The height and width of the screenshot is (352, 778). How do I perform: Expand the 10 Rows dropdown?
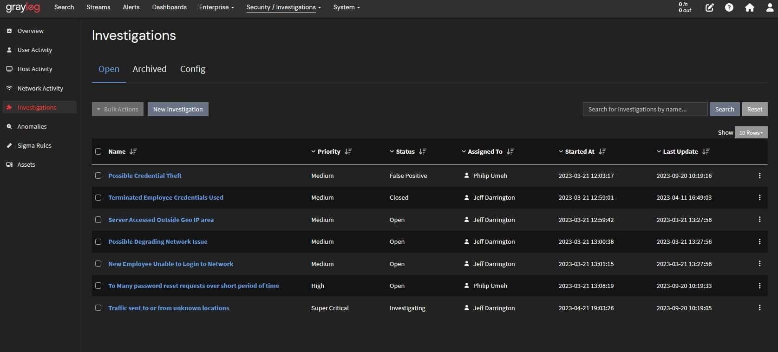[751, 133]
